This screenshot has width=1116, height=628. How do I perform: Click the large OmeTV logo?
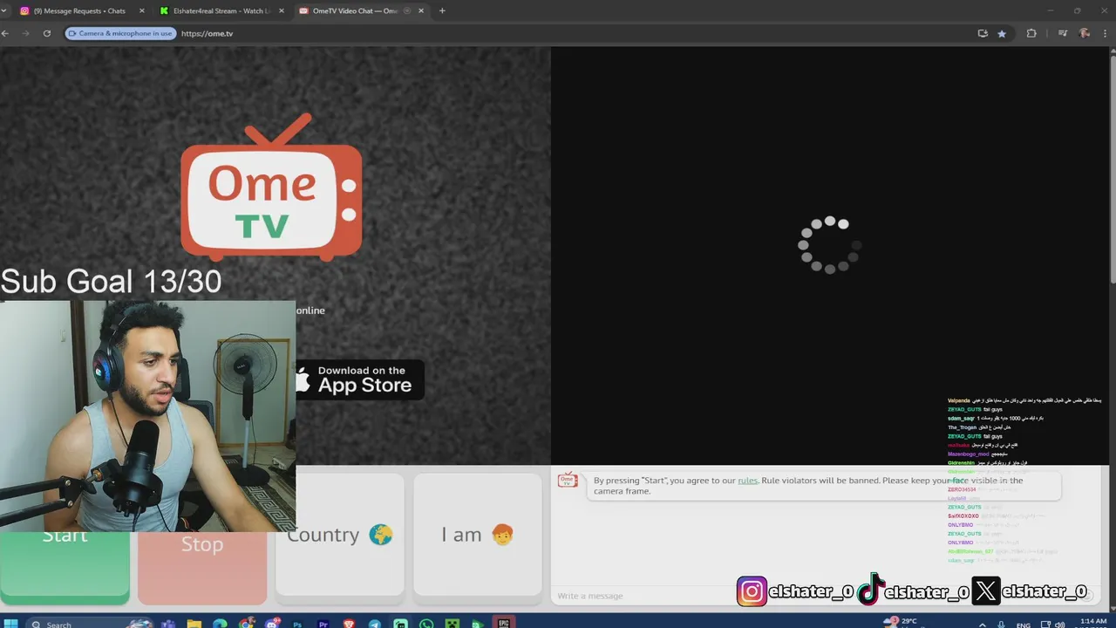[x=271, y=188]
